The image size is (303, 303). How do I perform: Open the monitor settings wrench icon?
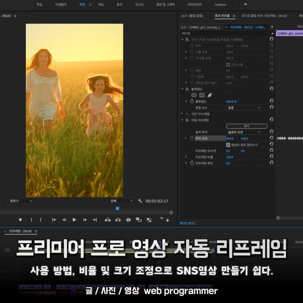(140, 201)
